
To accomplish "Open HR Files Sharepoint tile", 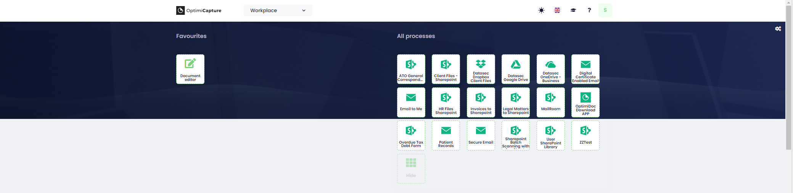I will click(446, 102).
